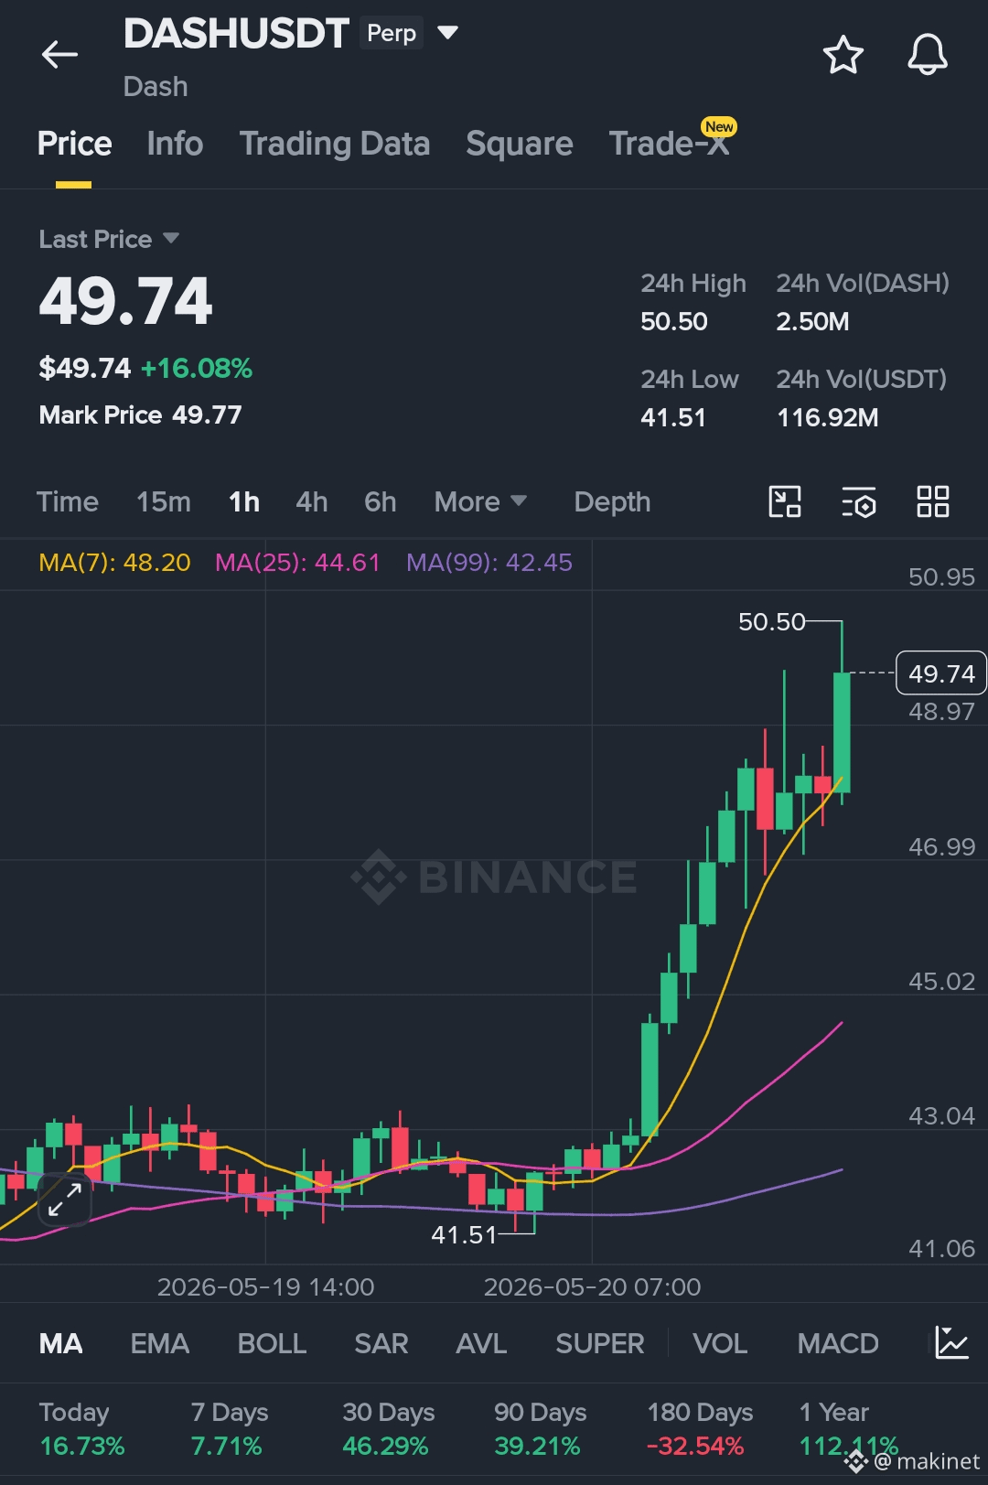Image resolution: width=988 pixels, height=1485 pixels.
Task: Tap the Mark Price 49.77 text
Action: (140, 414)
